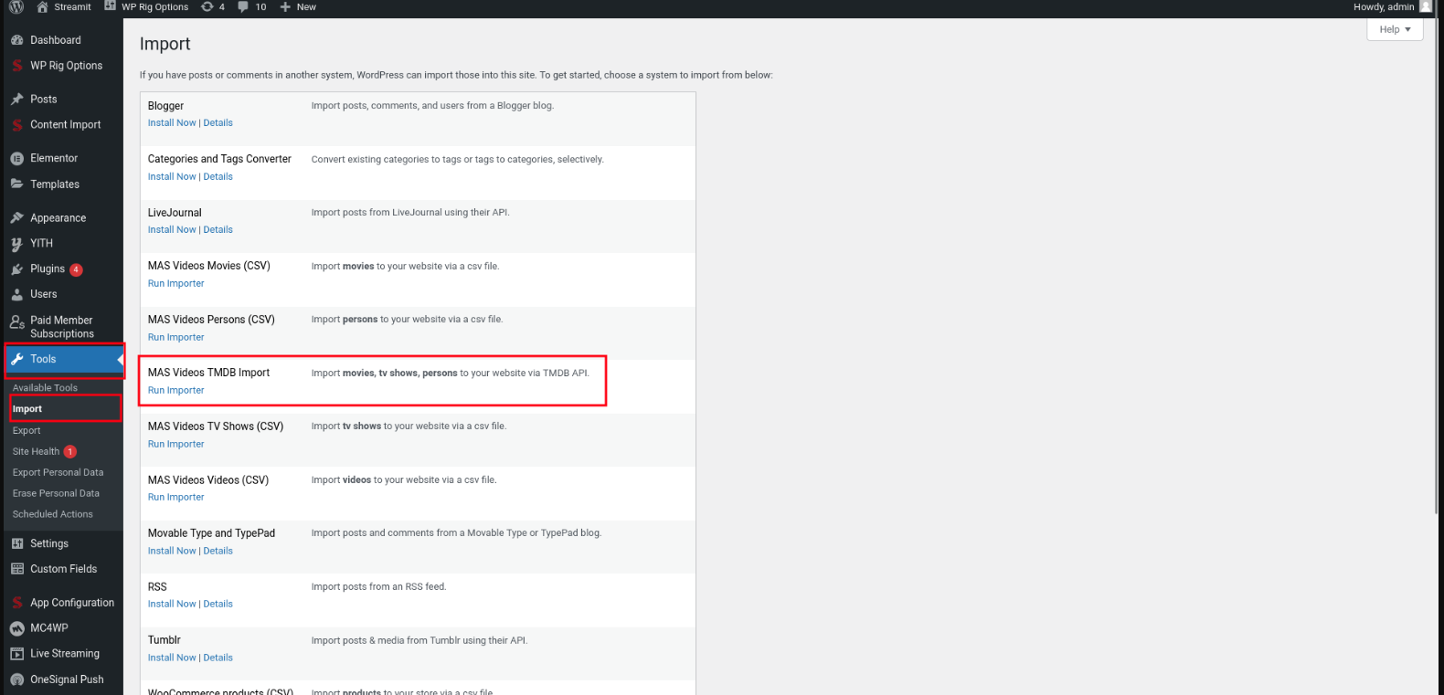The height and width of the screenshot is (695, 1444).
Task: Run Importer for MAS Videos Movies (CSV)
Action: [176, 283]
